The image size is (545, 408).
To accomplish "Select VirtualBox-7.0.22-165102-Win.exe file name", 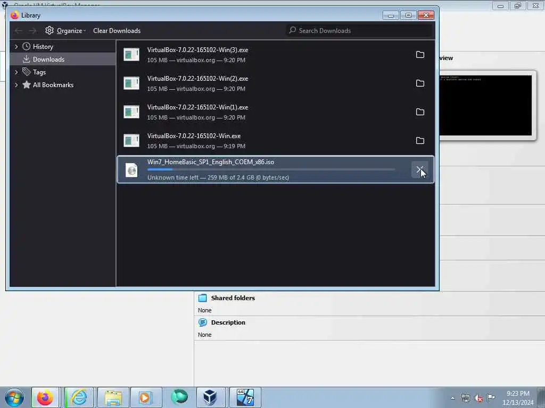I will coord(194,136).
